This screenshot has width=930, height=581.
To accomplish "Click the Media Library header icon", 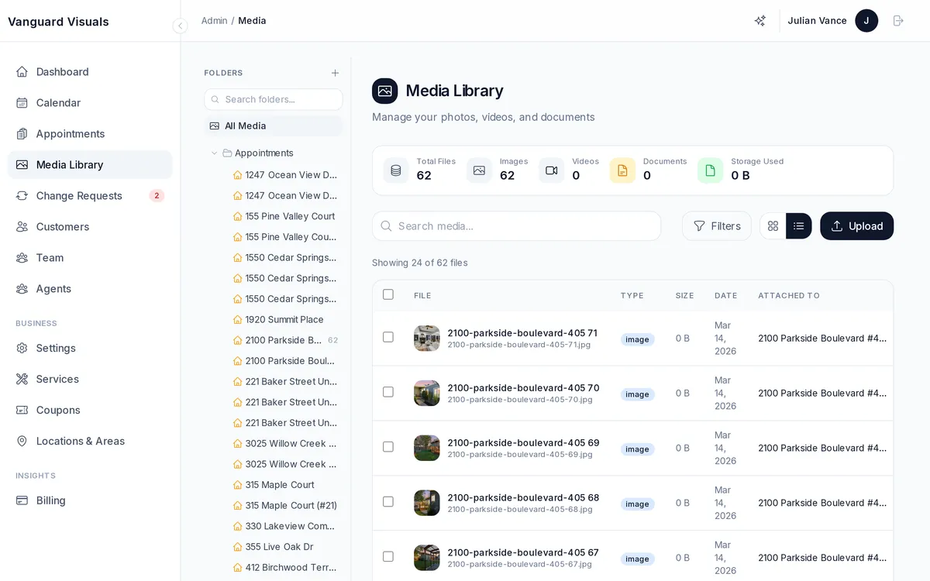I will (x=384, y=91).
